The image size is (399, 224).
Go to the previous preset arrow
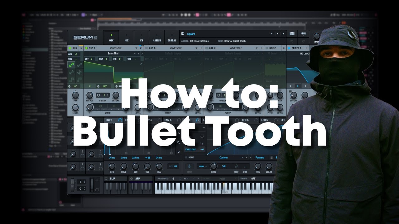[x=278, y=34]
